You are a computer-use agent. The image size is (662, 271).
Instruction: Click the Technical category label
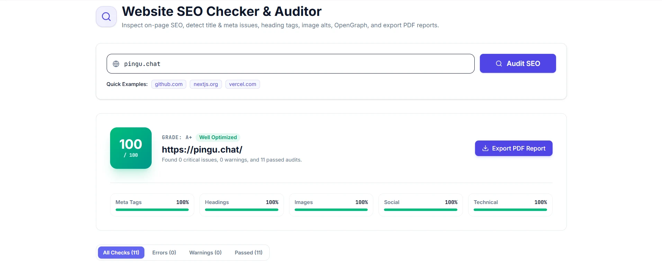point(486,202)
